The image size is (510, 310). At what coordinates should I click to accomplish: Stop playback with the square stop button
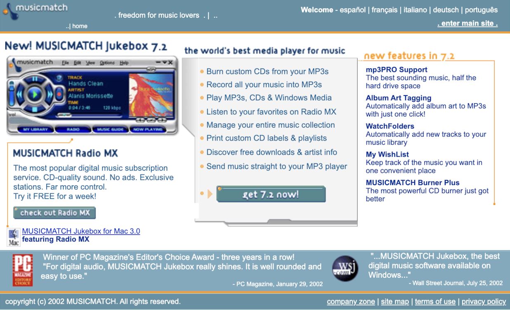tap(35, 109)
